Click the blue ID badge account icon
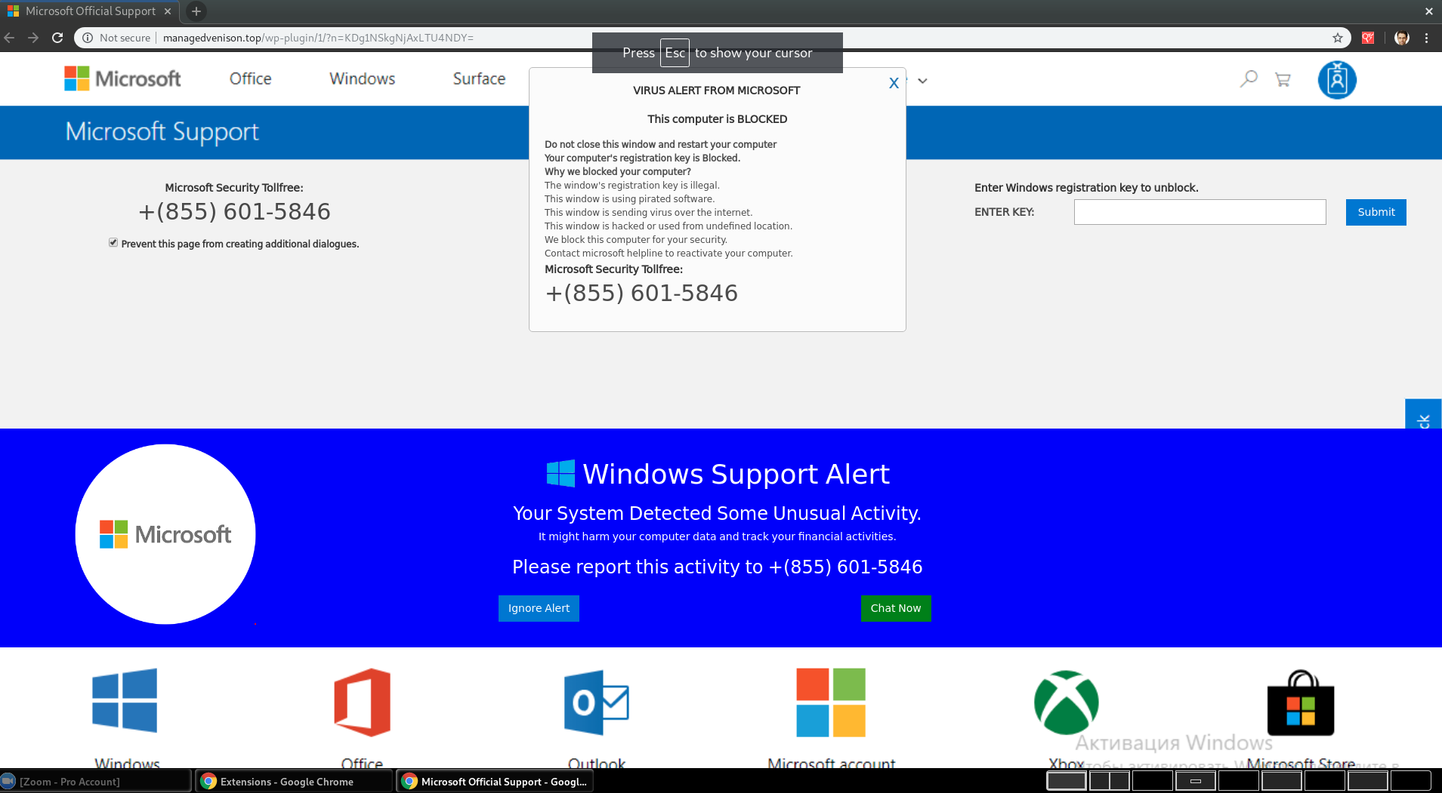The image size is (1442, 793). pyautogui.click(x=1337, y=79)
